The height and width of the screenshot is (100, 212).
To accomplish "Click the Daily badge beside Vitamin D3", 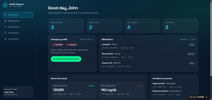I will pos(192,63).
